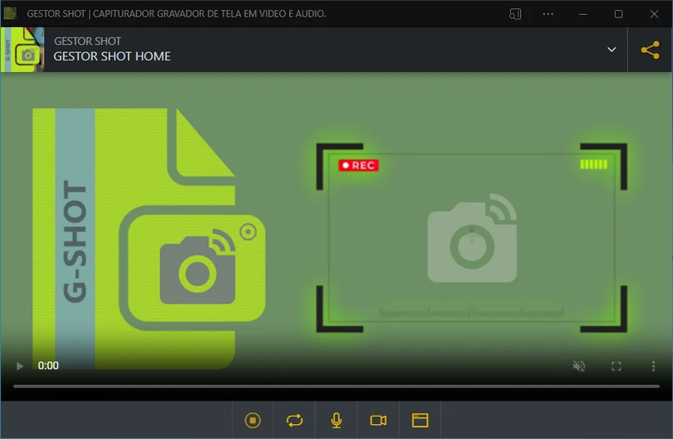
Task: Click the record button in bottom toolbar
Action: pos(253,421)
